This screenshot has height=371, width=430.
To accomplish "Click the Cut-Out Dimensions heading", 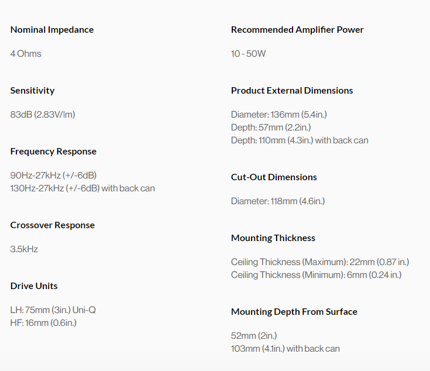I will 274,177.
